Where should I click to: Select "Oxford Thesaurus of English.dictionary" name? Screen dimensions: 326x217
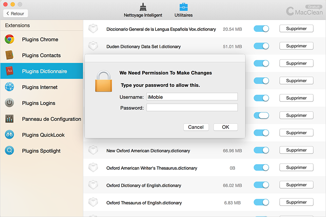pos(144,203)
